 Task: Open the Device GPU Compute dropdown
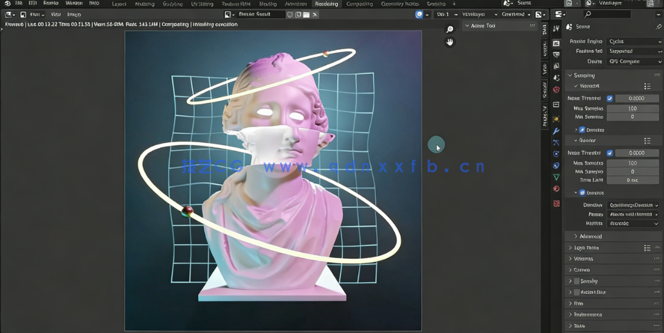(x=634, y=61)
